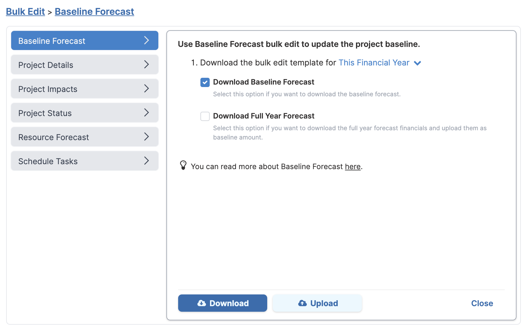Click the lightbulb tip icon
Screen dimensions: 527x329
[183, 165]
